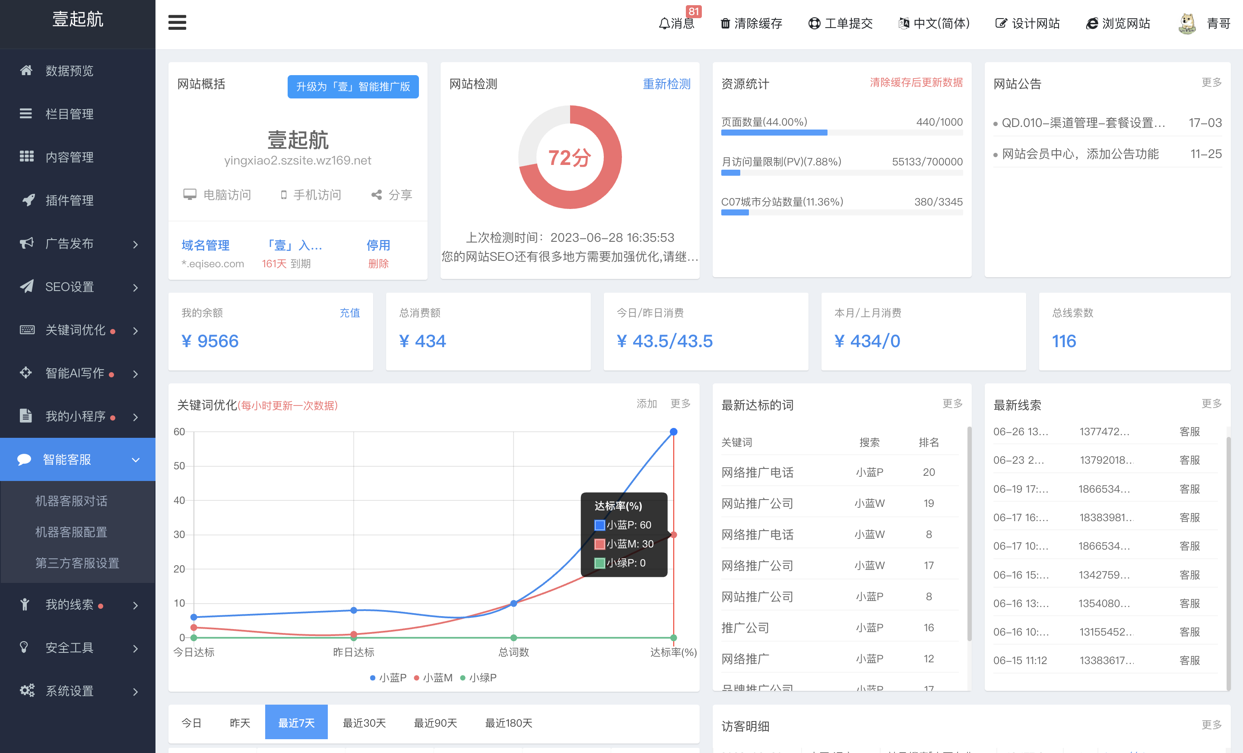Image resolution: width=1243 pixels, height=753 pixels.
Task: Click the 浏览网站 browser icon
Action: [x=1092, y=23]
